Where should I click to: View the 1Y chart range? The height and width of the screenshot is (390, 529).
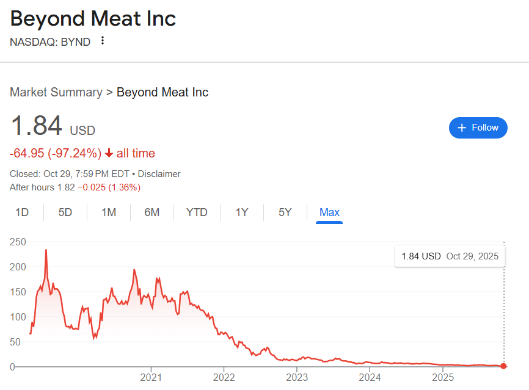point(242,212)
